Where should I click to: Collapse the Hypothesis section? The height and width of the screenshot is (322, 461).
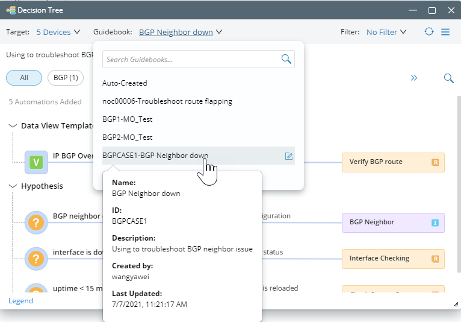point(13,186)
